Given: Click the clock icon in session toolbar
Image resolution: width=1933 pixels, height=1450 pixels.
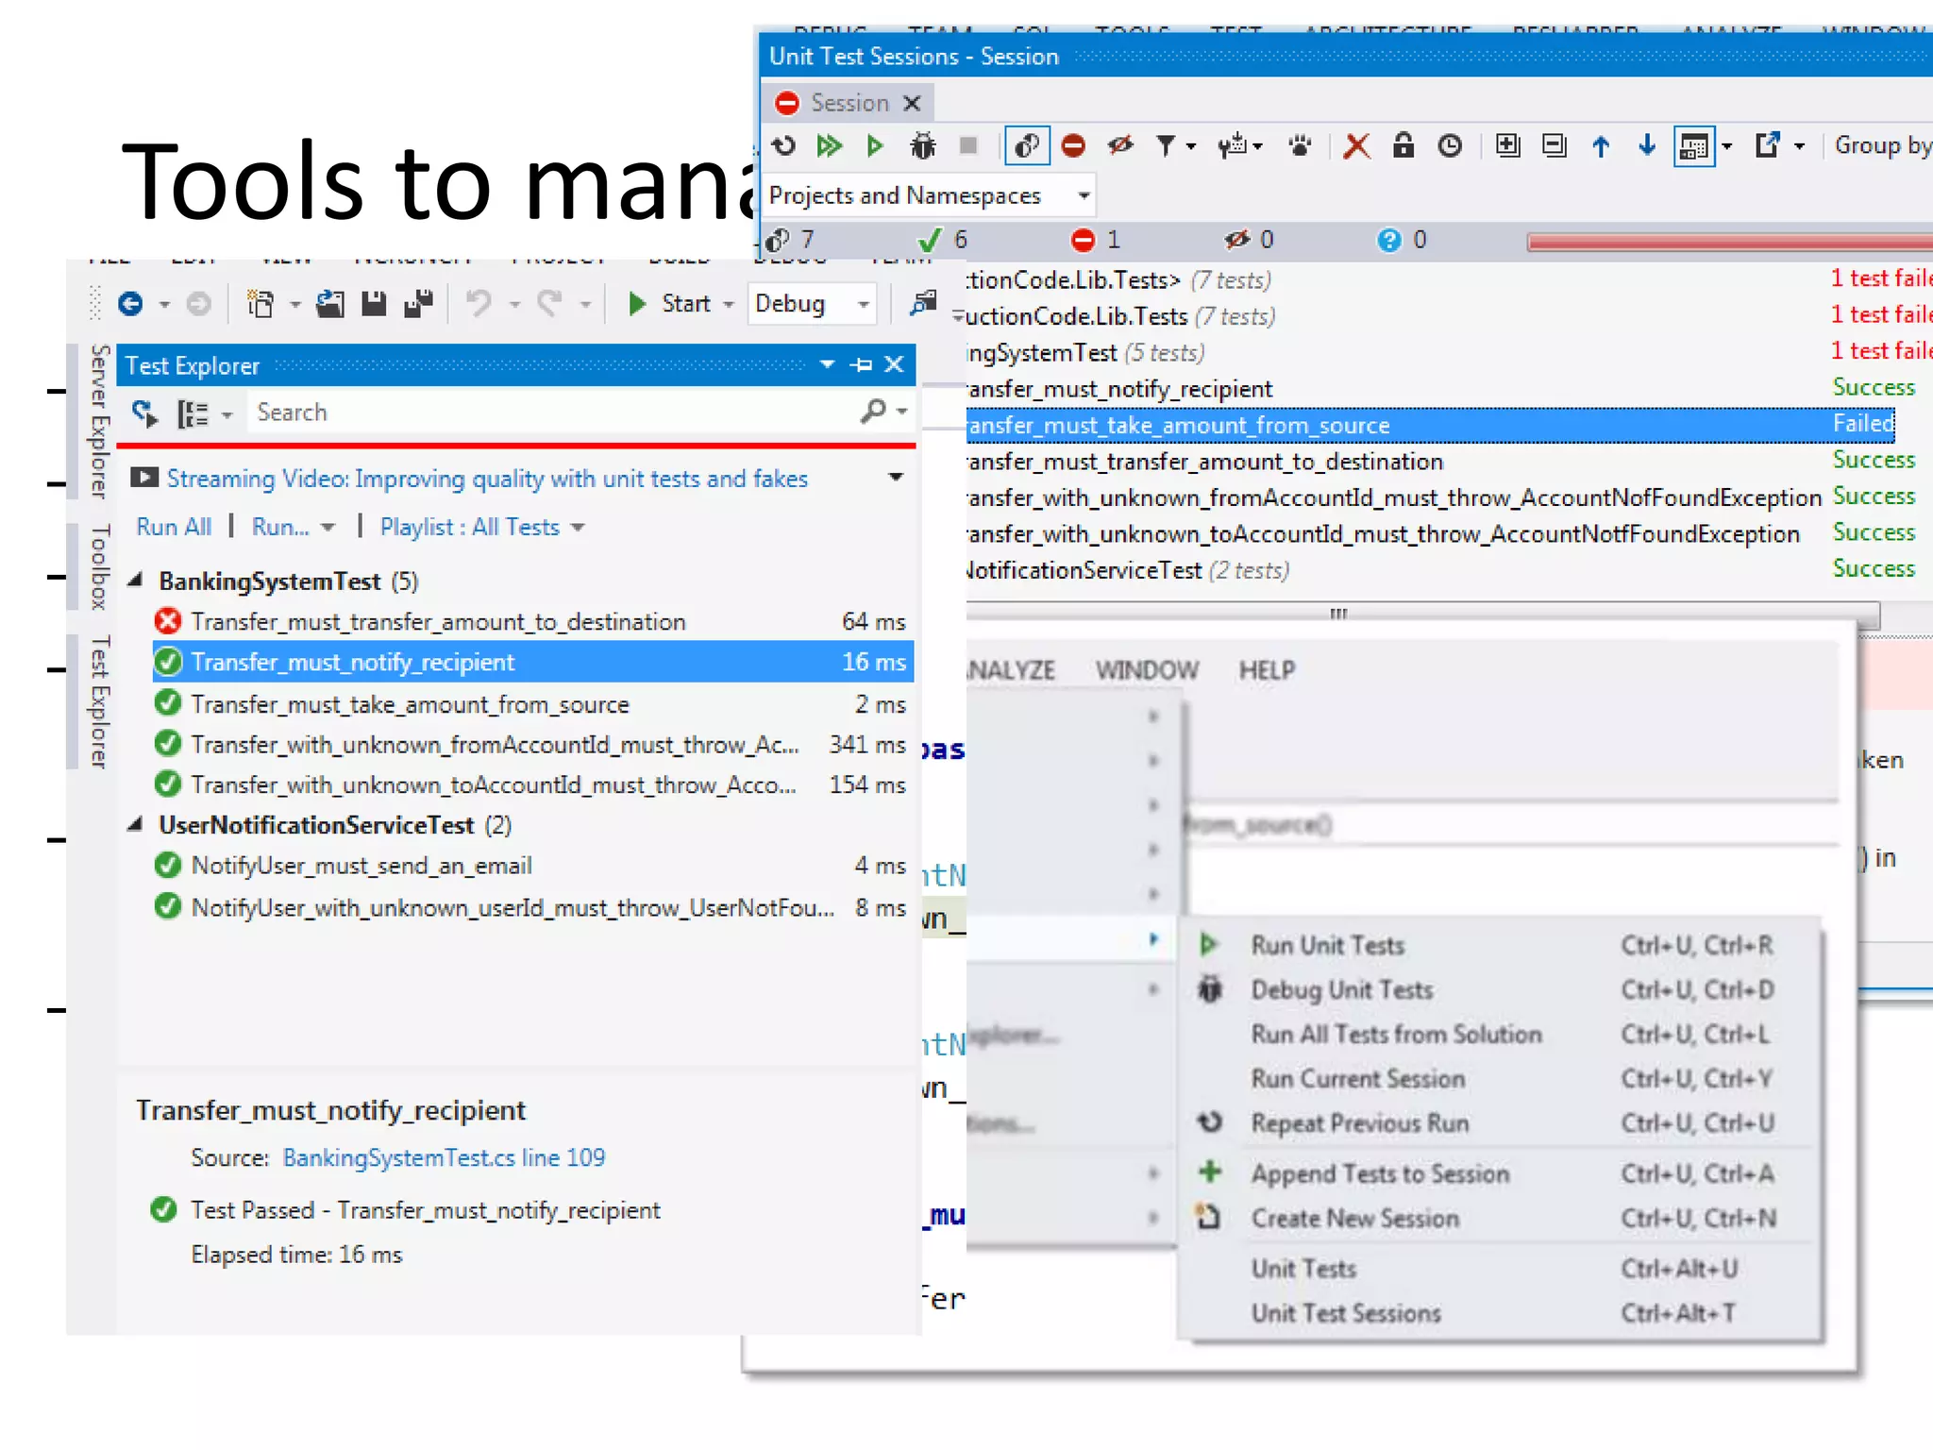Looking at the screenshot, I should (1450, 145).
